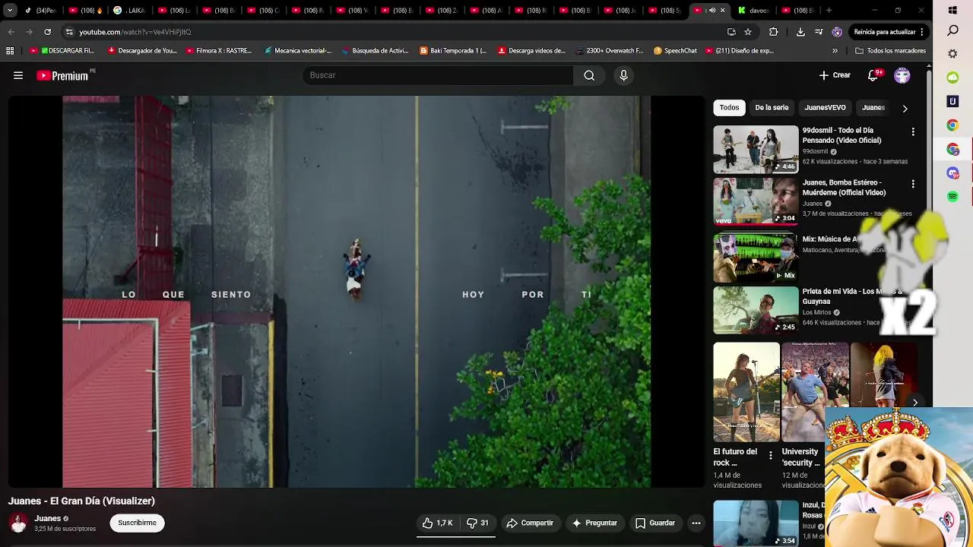Reload the page with browser refresh
Viewport: 973px width, 547px height.
(47, 32)
